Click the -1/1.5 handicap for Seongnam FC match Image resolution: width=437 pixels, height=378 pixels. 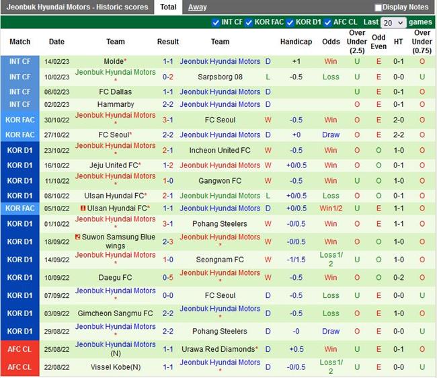point(296,260)
